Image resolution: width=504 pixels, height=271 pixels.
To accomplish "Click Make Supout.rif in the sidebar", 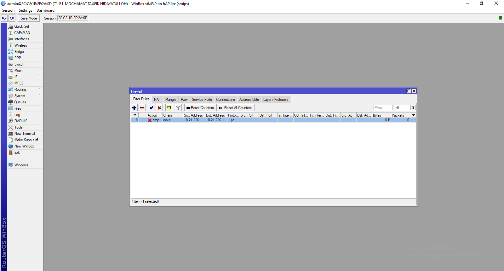I will (25, 140).
